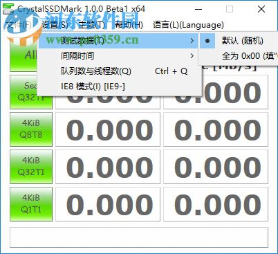Click the 4KiB Q8T8 read result

(x=108, y=129)
